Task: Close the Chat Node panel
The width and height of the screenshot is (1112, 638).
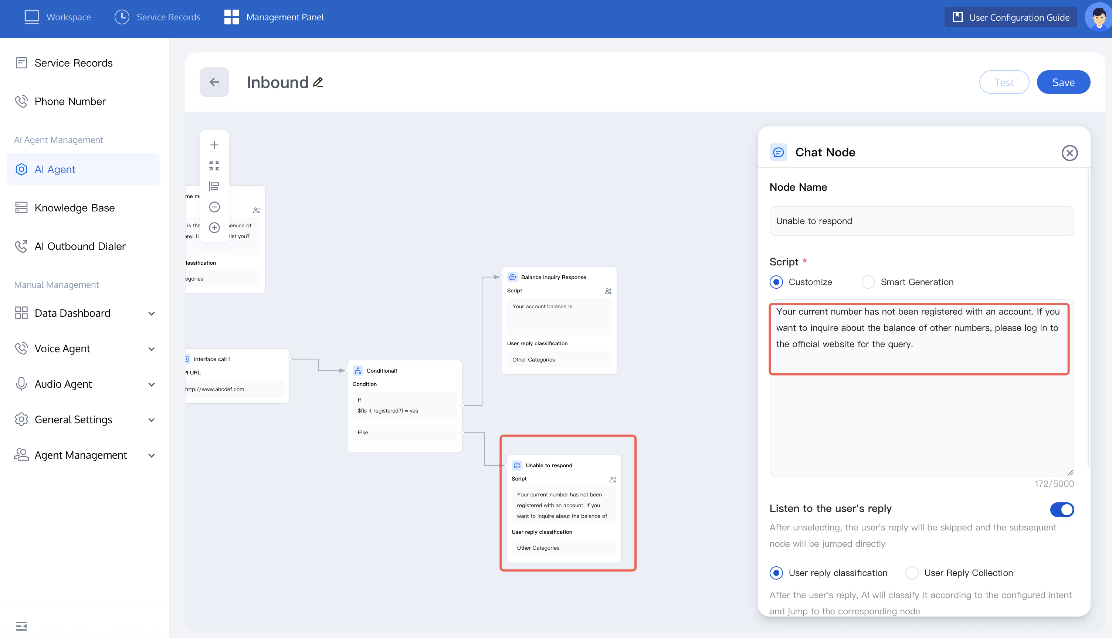Action: (x=1069, y=153)
